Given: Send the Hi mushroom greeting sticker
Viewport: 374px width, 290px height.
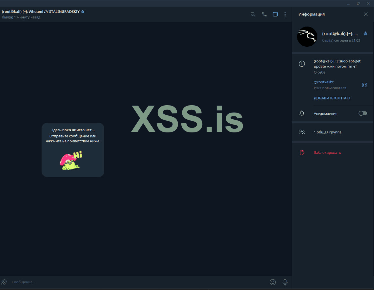Looking at the screenshot, I should (x=71, y=161).
